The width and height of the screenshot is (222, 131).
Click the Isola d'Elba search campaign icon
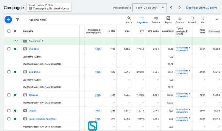point(25,72)
